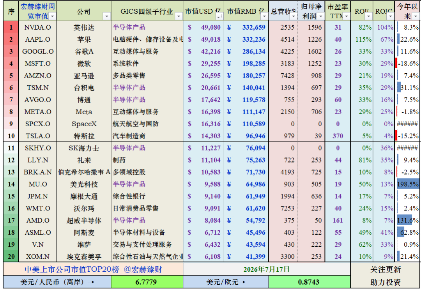This screenshot has width=421, height=290.
Task: Select industry cell 多品类零售
Action: [147, 76]
